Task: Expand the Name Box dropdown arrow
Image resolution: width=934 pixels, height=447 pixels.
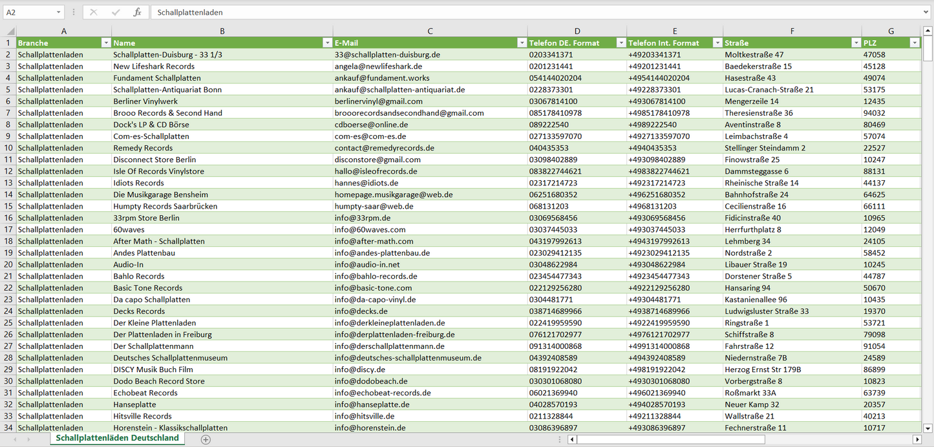Action: tap(59, 12)
